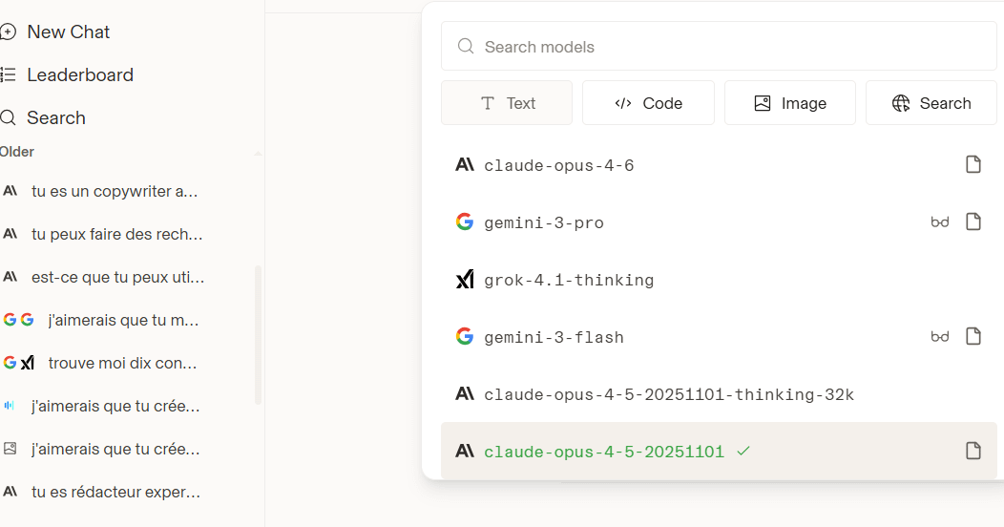
Task: Open chat 'tu es rédacteur exper...'
Action: click(x=115, y=492)
